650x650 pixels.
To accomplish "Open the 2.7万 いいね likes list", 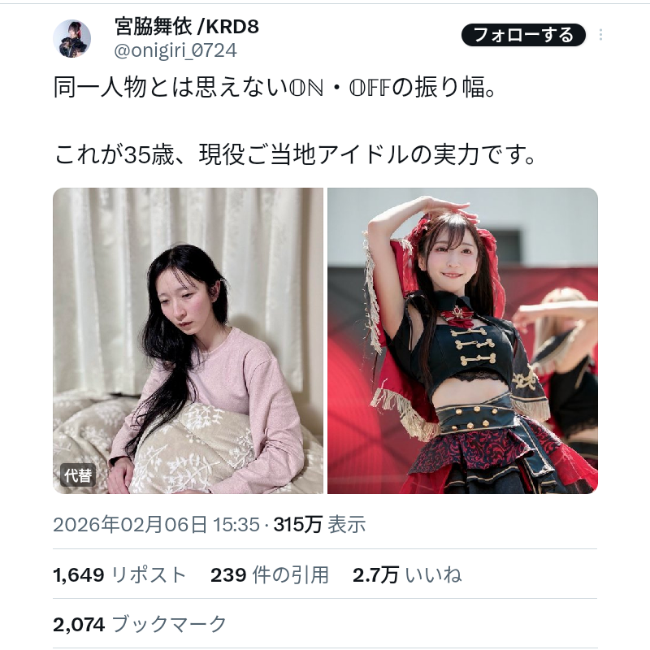I will (x=407, y=575).
